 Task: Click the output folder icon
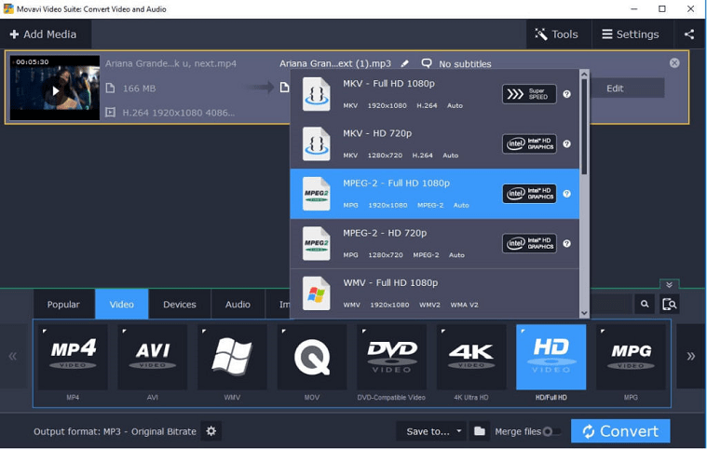click(x=480, y=431)
